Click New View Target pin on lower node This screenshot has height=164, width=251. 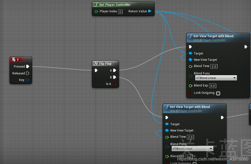[167, 130]
